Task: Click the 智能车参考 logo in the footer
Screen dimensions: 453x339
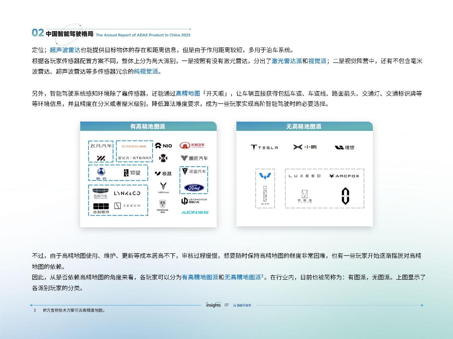Action: [242, 305]
